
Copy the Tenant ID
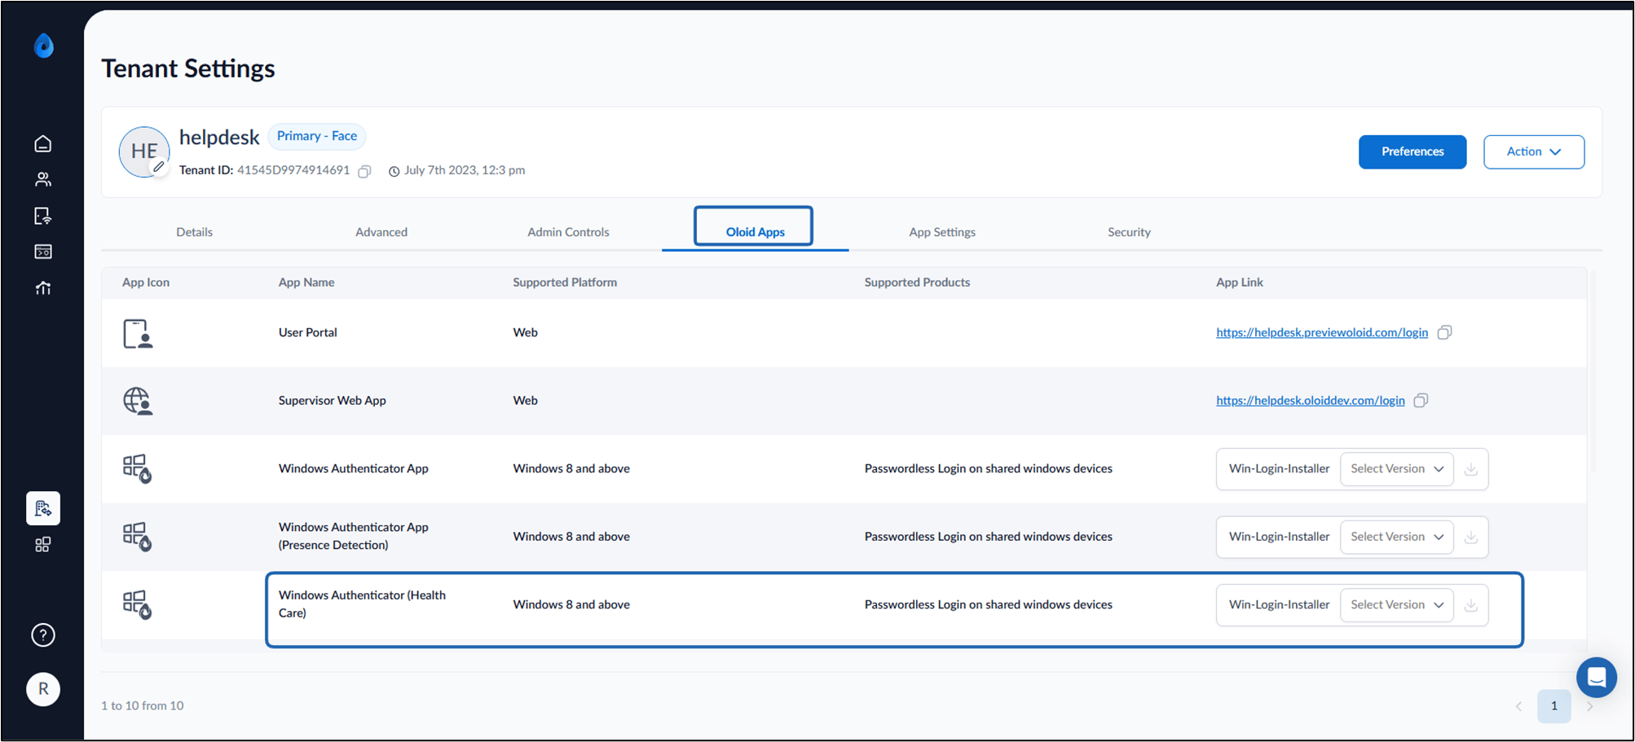point(365,171)
